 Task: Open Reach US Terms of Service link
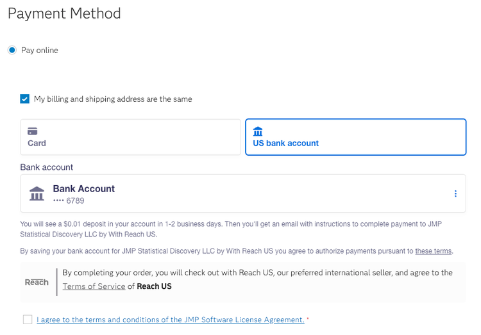(94, 286)
